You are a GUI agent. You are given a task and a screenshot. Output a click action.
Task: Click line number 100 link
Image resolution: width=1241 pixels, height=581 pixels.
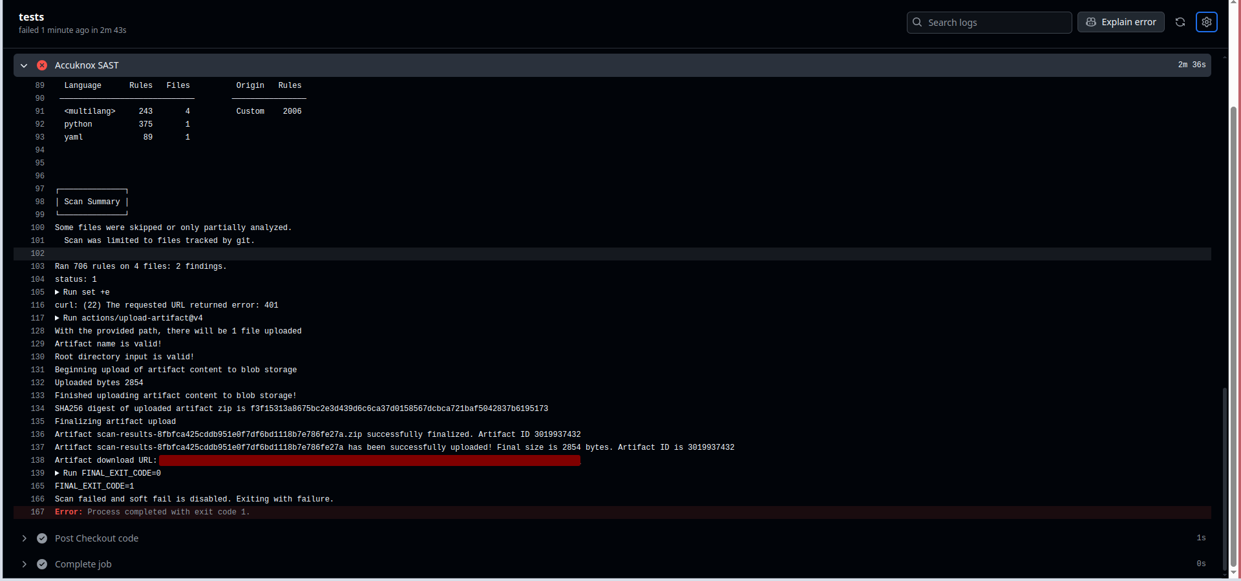pyautogui.click(x=37, y=227)
